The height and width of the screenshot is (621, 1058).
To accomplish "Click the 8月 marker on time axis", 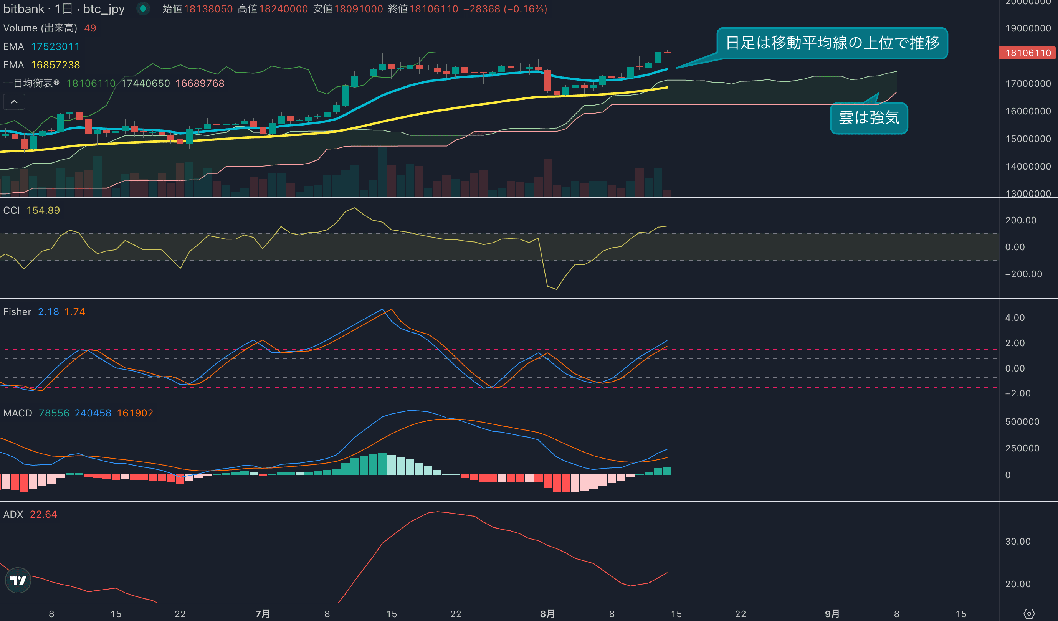I will (x=547, y=613).
